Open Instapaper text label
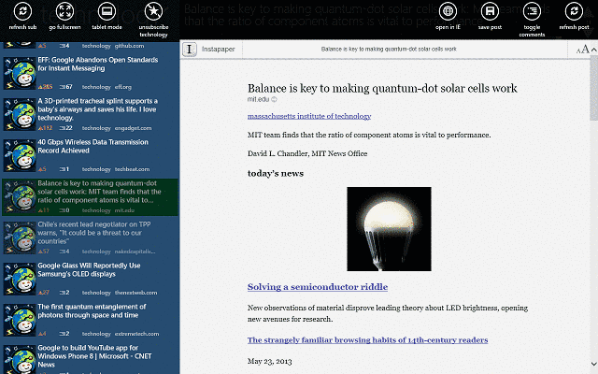The width and height of the screenshot is (598, 374). pos(218,50)
